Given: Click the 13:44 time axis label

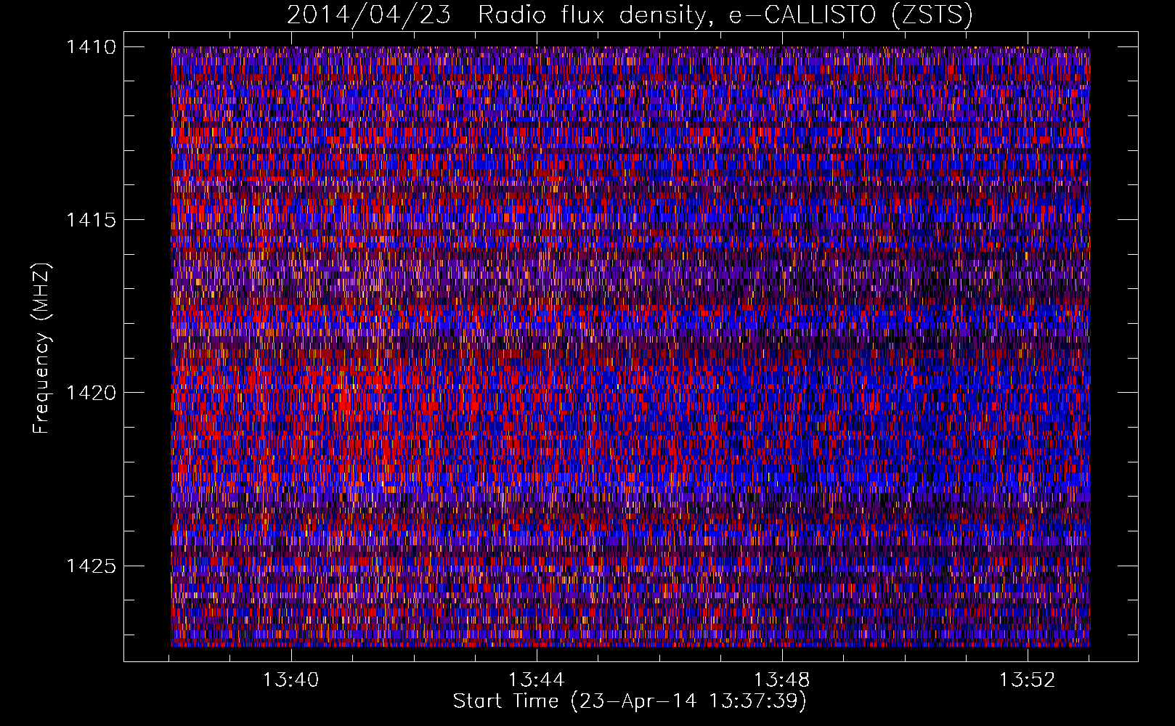Looking at the screenshot, I should coord(536,680).
